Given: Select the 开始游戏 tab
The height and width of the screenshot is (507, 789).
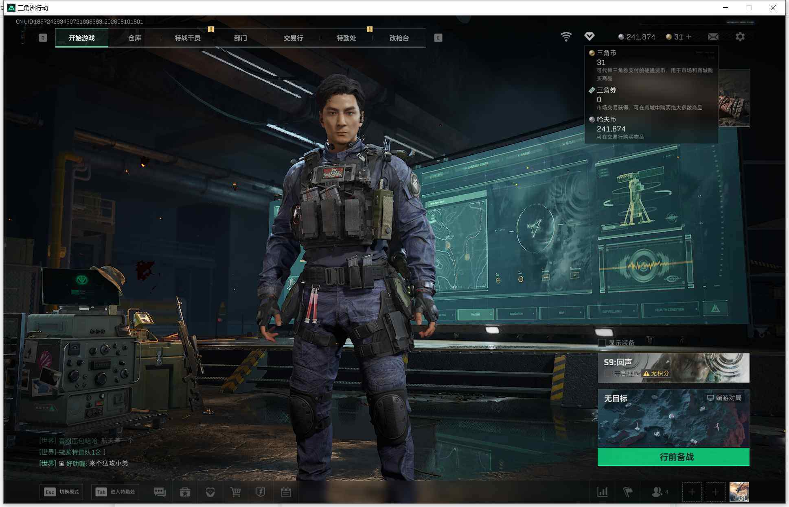Looking at the screenshot, I should click(82, 38).
